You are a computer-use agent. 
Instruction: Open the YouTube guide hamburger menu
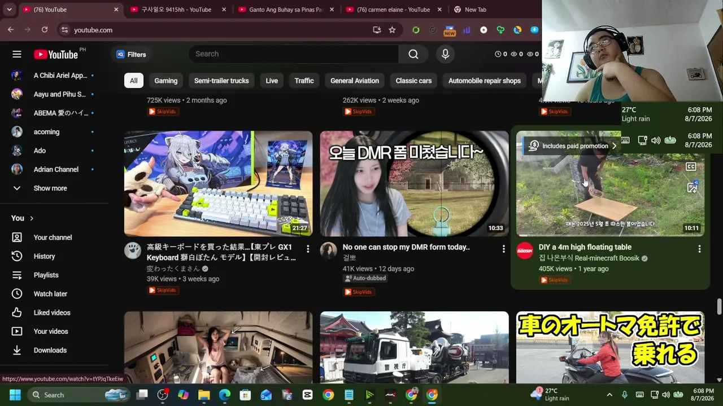(x=17, y=54)
